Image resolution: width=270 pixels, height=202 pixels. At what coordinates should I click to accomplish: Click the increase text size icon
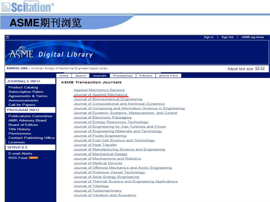262,69
